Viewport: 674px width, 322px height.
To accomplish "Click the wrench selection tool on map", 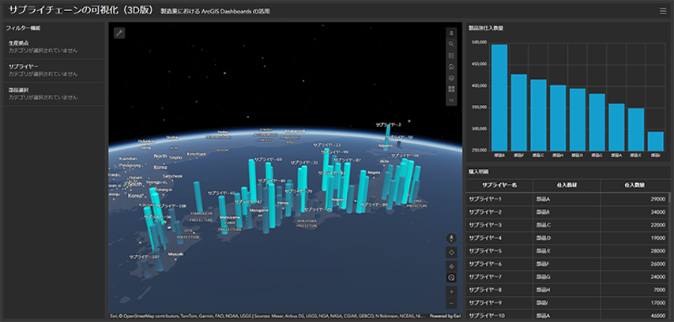I will point(119,33).
